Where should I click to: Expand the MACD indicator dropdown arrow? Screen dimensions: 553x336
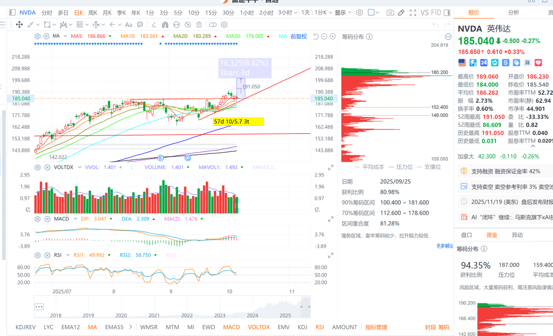click(75, 218)
